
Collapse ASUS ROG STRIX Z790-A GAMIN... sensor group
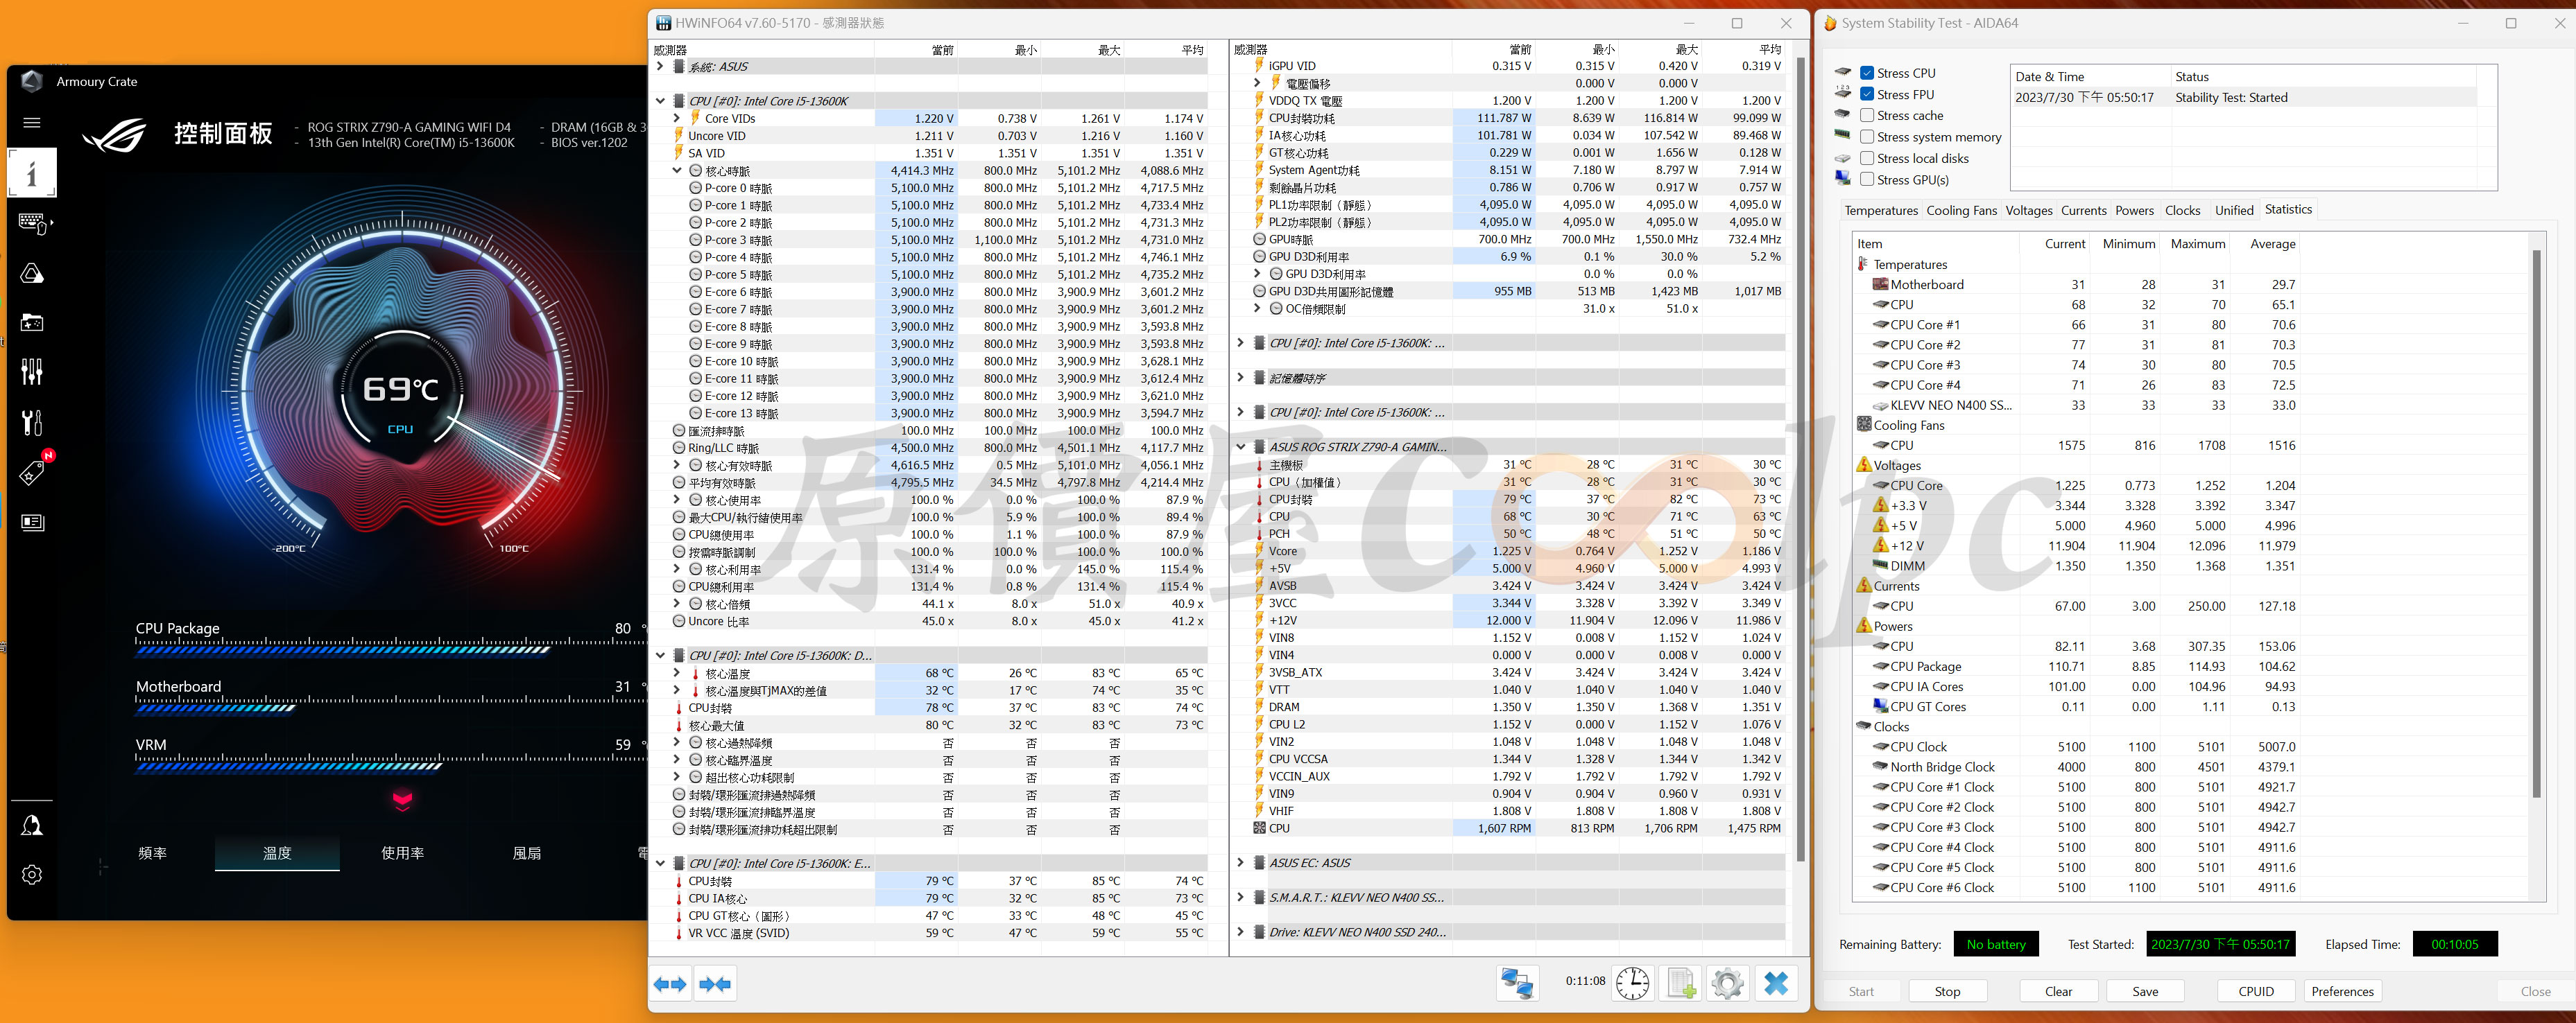point(1241,446)
